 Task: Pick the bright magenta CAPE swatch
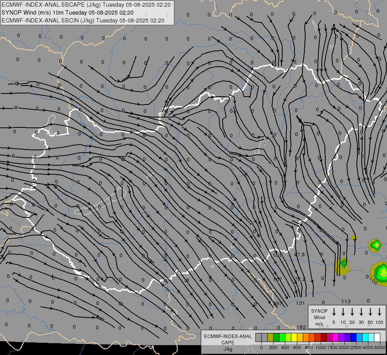336,337
